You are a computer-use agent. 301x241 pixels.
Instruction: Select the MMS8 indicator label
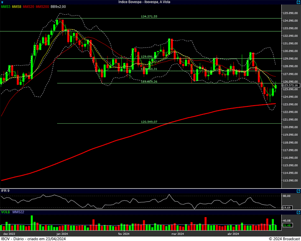[17, 7]
